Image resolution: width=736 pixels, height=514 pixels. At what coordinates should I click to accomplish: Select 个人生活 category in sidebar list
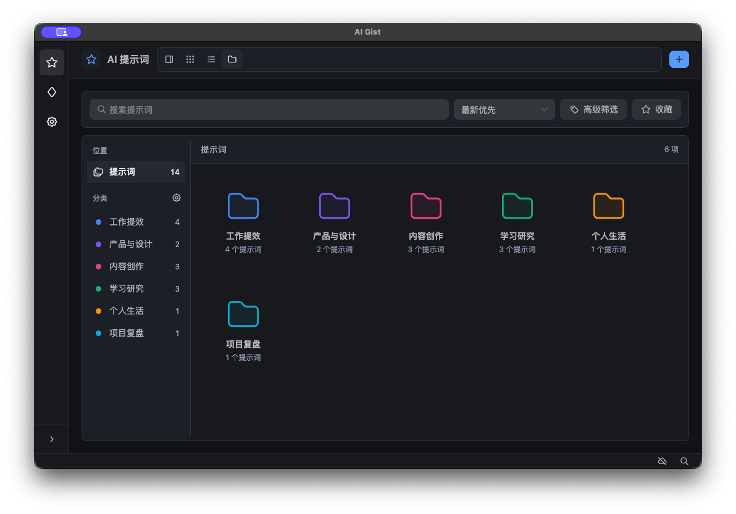(136, 311)
